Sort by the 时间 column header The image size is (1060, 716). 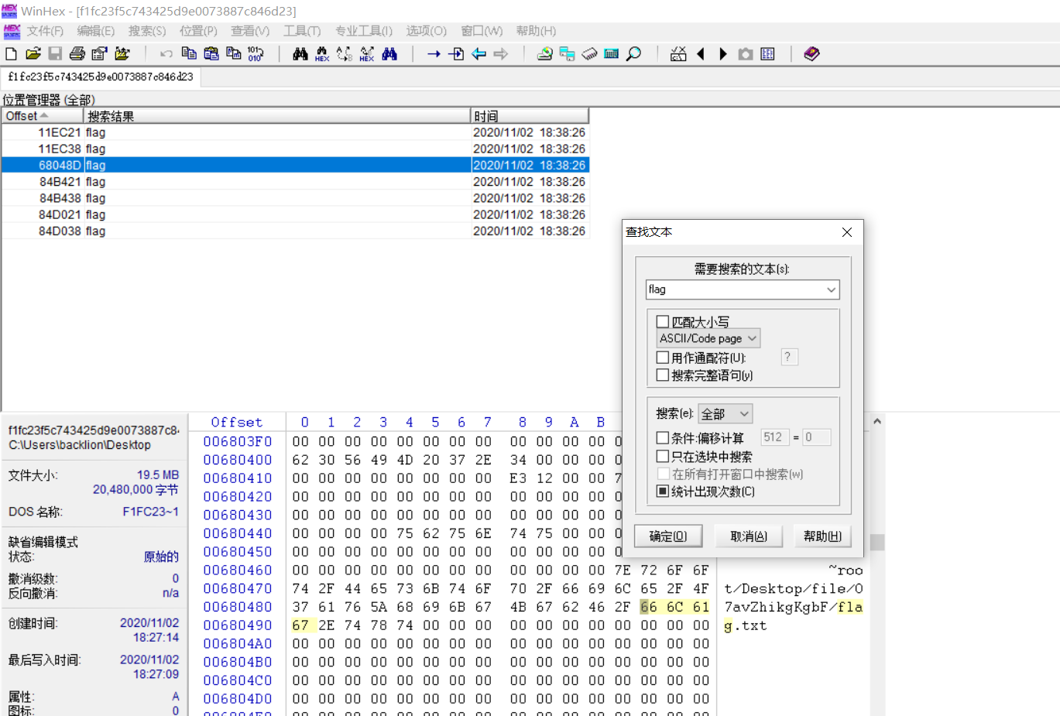click(x=530, y=116)
